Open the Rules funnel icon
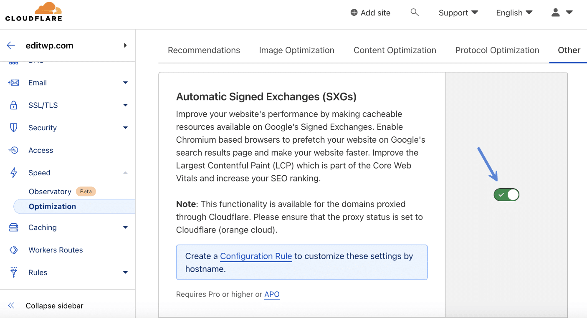The width and height of the screenshot is (587, 318). 14,272
